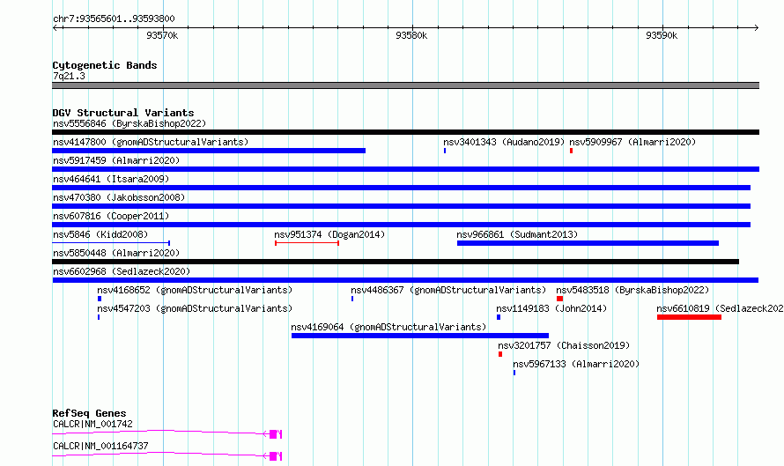Open the nsv4168652 (gnomADStructuralVariants) label

click(195, 290)
